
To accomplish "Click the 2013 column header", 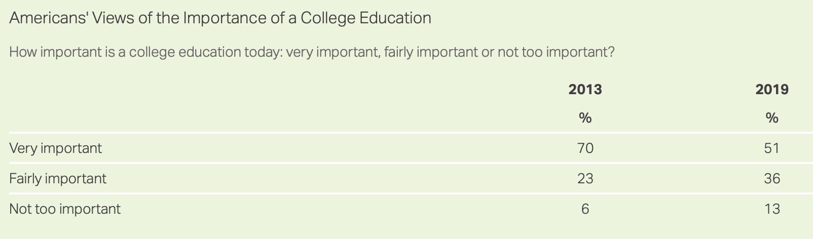I will [x=585, y=90].
